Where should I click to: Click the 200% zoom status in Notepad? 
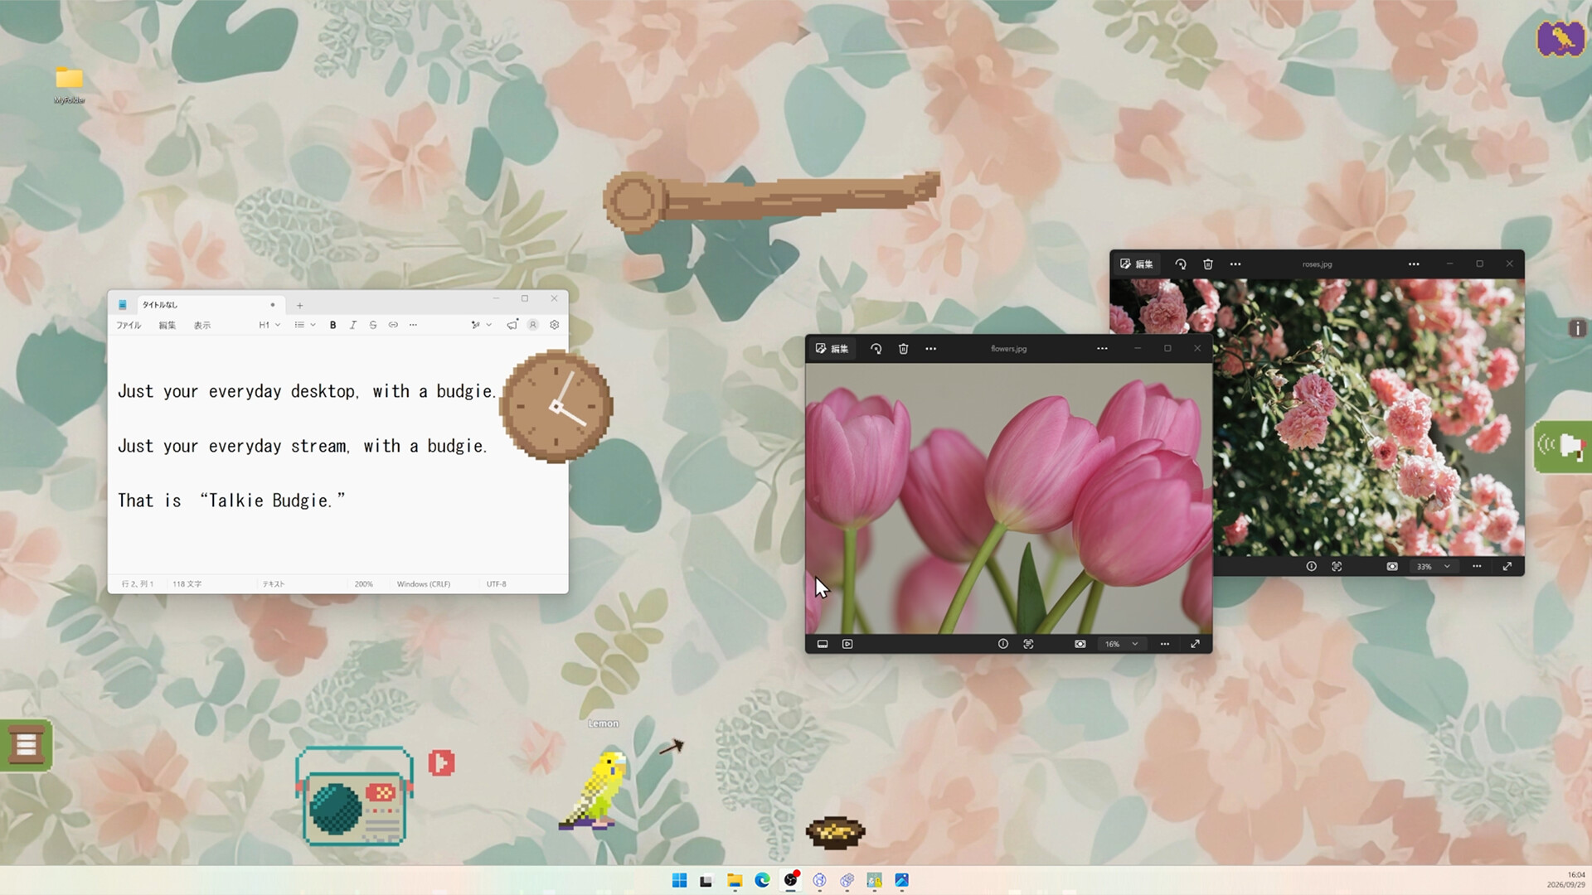coord(363,584)
